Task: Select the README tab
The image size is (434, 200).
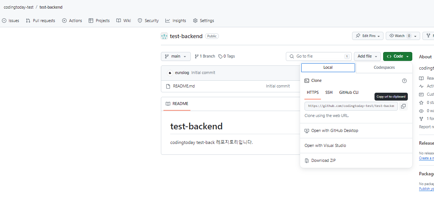Action: coord(177,104)
